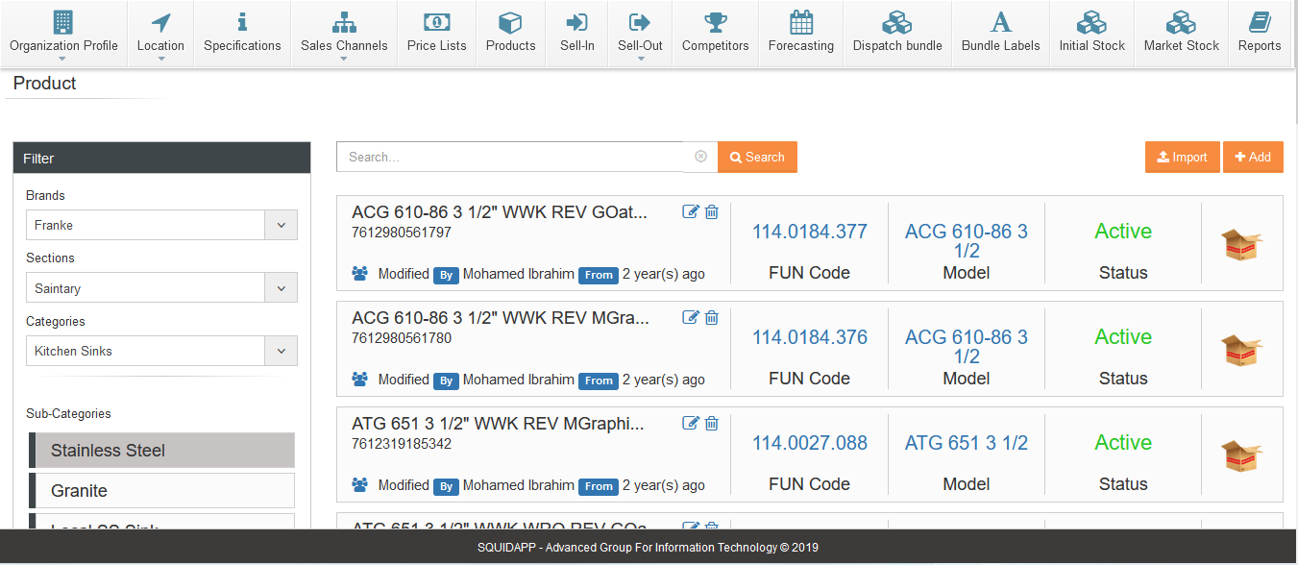Select the Stainless Steel sub-category
This screenshot has width=1298, height=565.
[161, 451]
